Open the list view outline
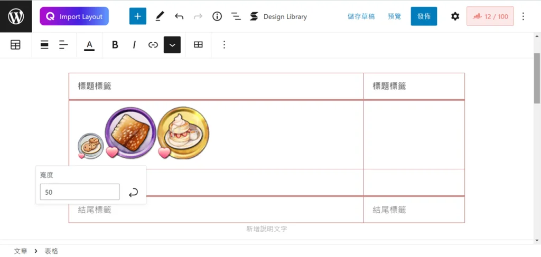 pyautogui.click(x=236, y=16)
